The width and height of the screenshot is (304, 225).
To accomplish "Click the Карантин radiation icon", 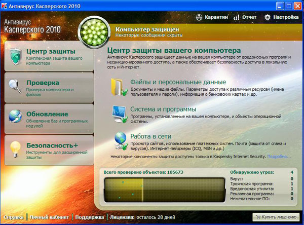I will pyautogui.click(x=199, y=17).
